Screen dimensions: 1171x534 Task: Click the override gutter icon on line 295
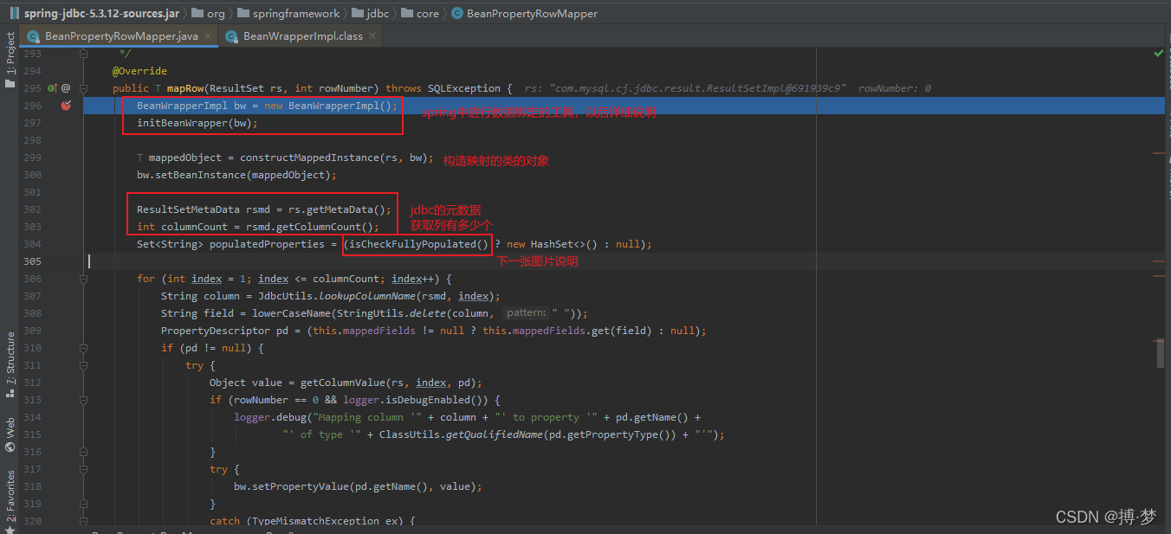point(51,88)
